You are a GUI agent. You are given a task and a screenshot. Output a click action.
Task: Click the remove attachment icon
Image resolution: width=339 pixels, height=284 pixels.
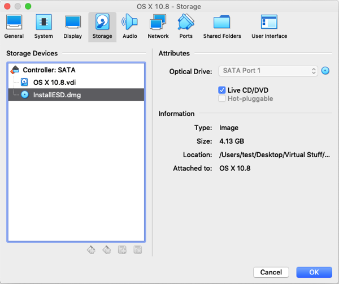(138, 250)
